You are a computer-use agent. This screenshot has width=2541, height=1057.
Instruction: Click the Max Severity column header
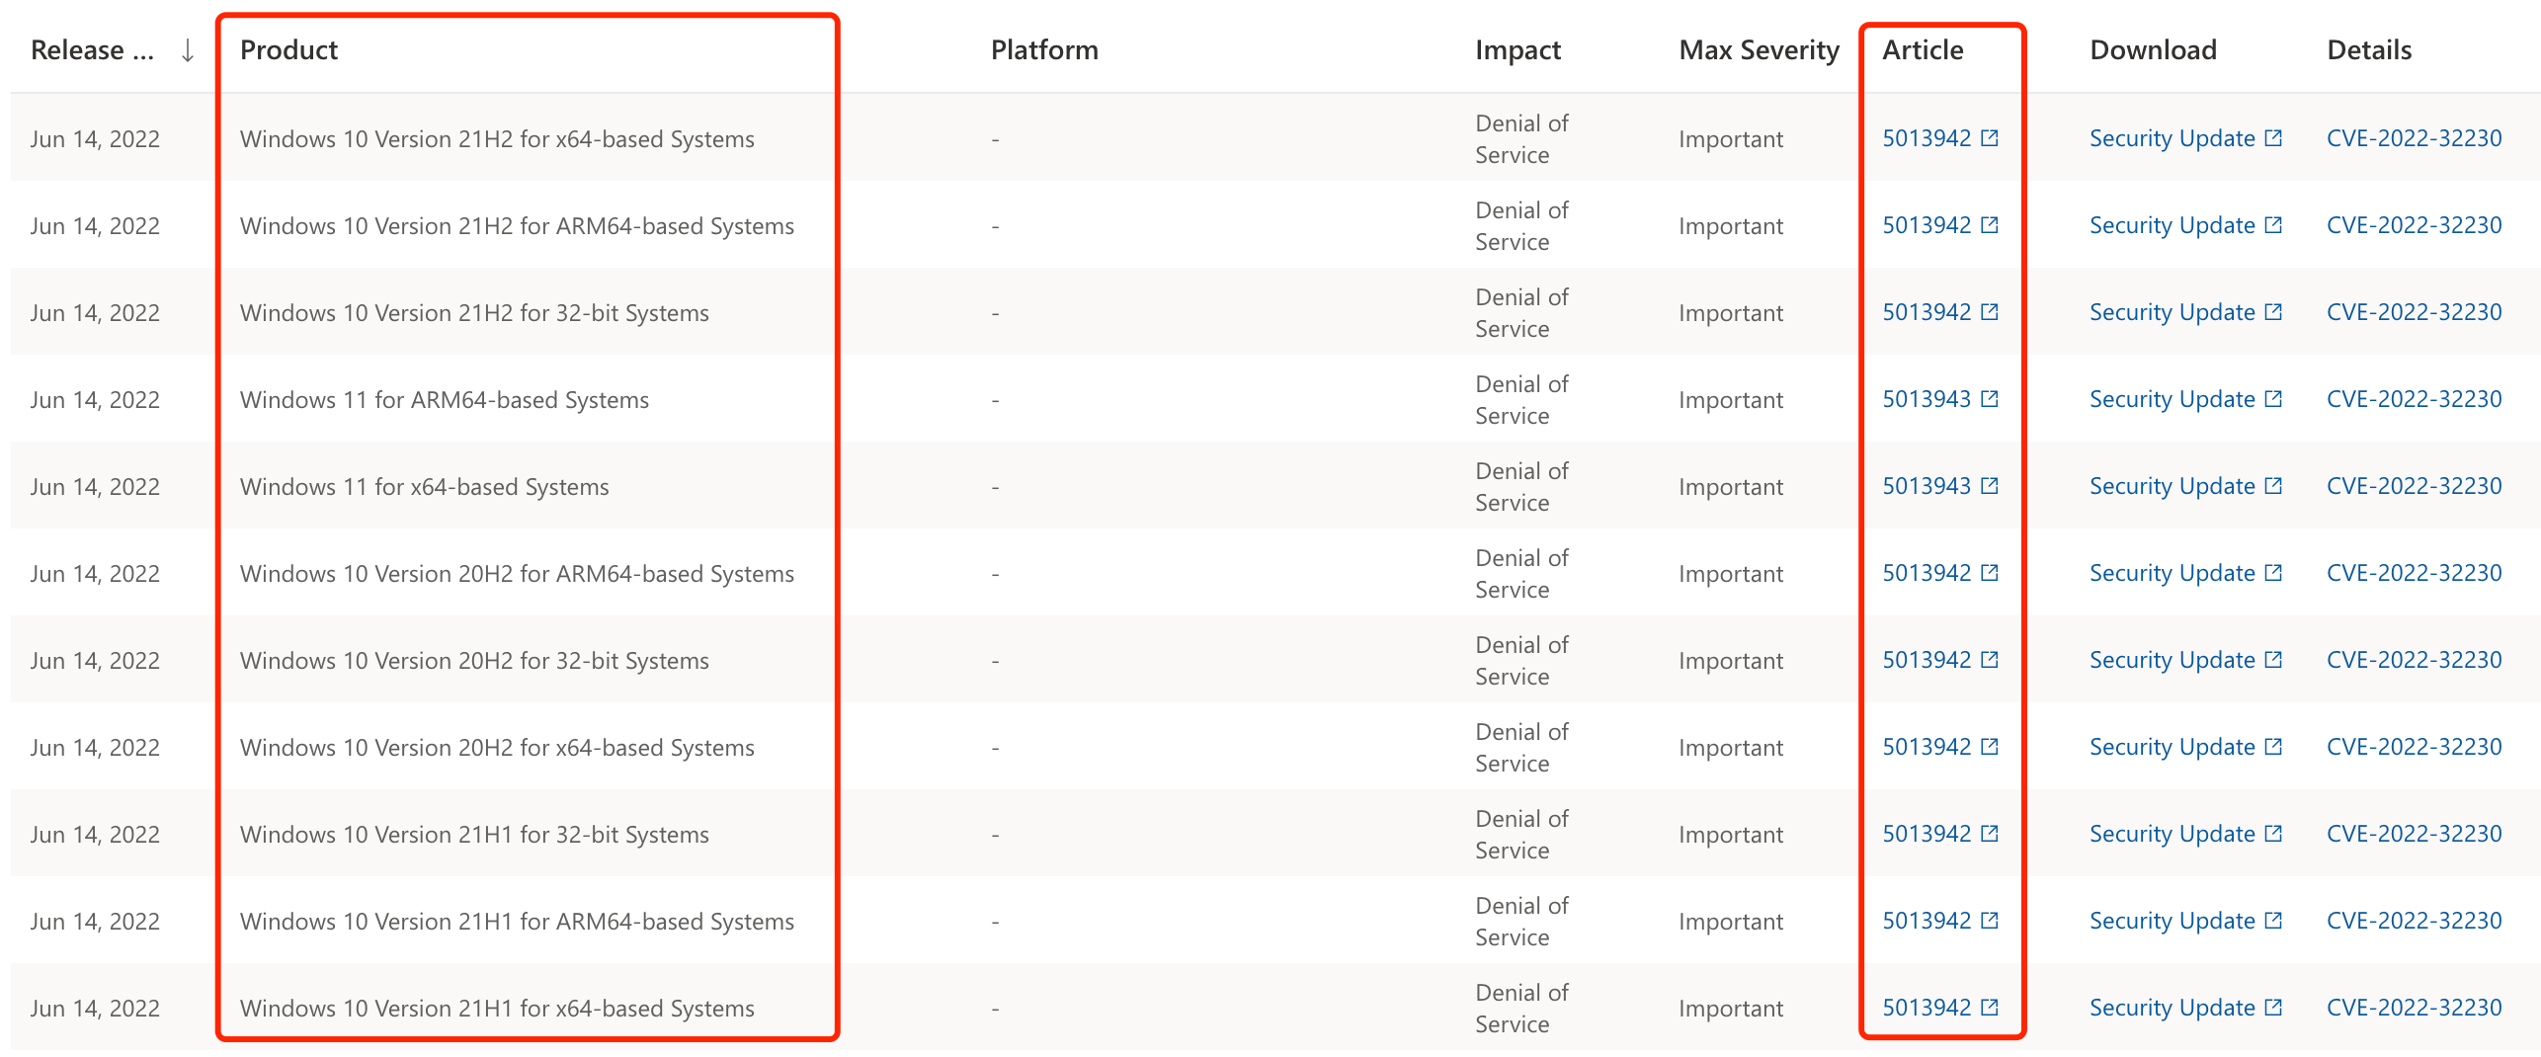pos(1759,50)
